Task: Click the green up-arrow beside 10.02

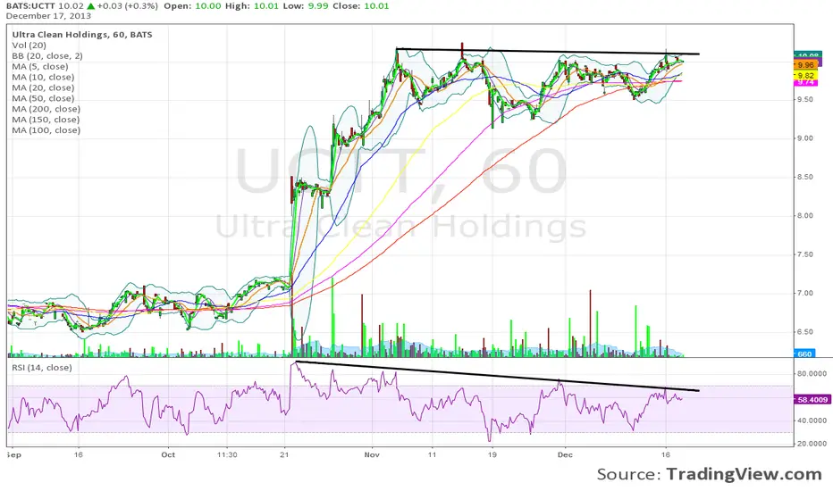Action: pos(91,6)
